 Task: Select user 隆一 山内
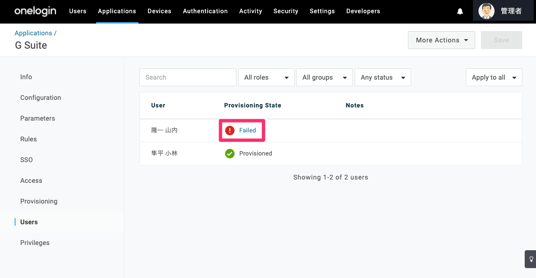pos(164,130)
